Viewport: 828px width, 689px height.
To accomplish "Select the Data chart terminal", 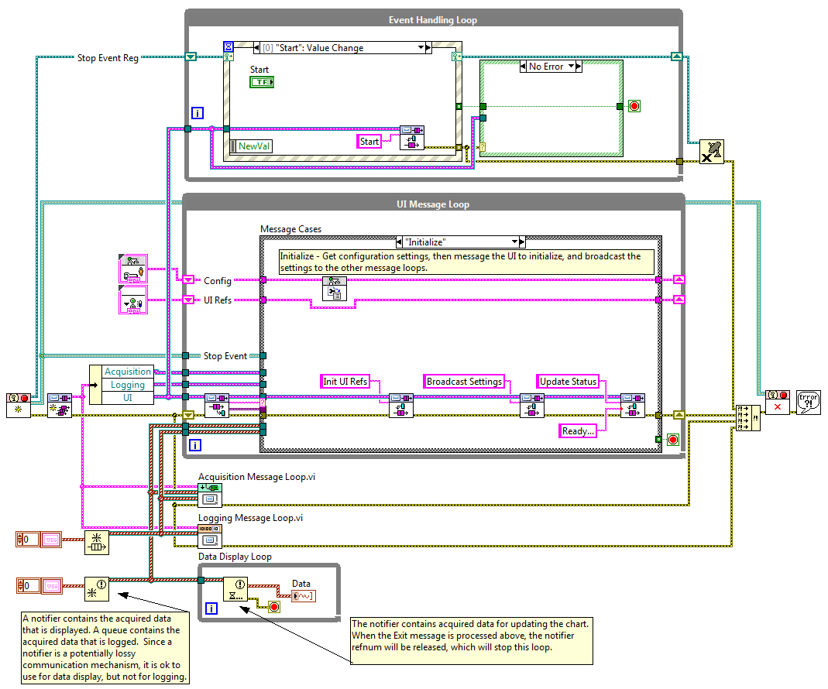I will [303, 595].
